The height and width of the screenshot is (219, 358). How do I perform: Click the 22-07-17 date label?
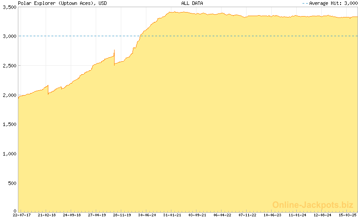[x=21, y=215]
